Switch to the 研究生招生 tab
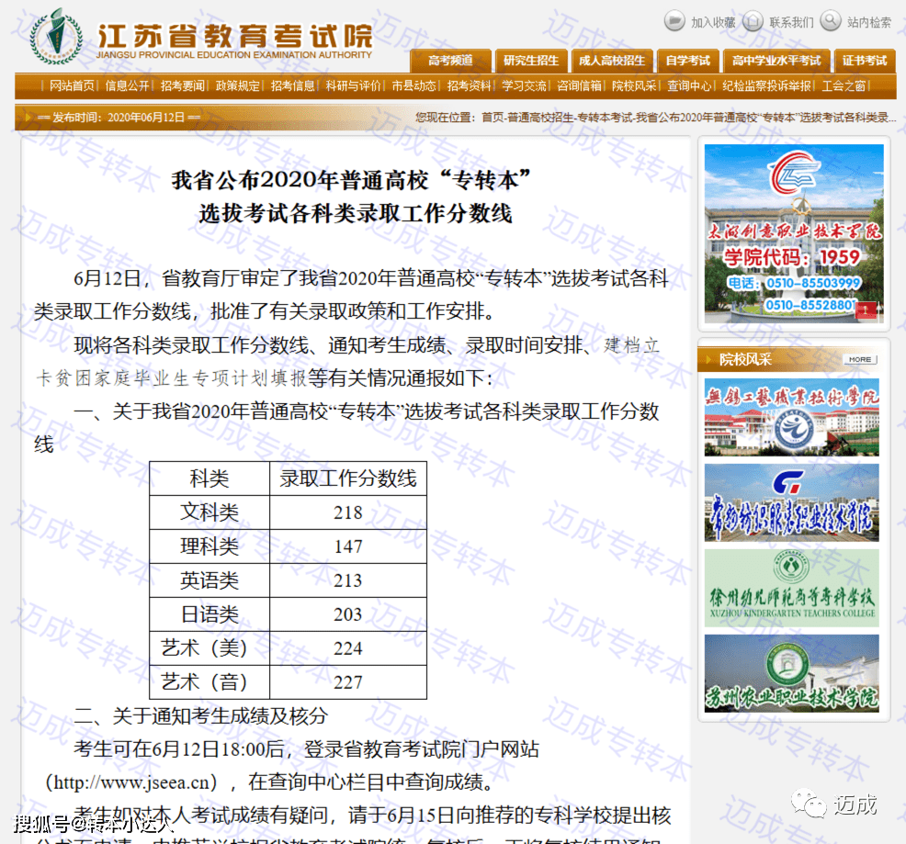Screen dimensions: 906x844 (x=531, y=61)
